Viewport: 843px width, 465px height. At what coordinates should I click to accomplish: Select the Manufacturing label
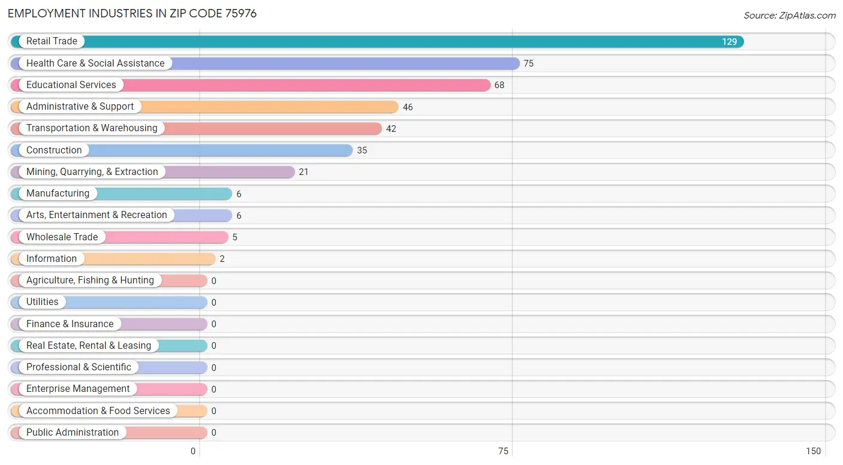pos(58,193)
